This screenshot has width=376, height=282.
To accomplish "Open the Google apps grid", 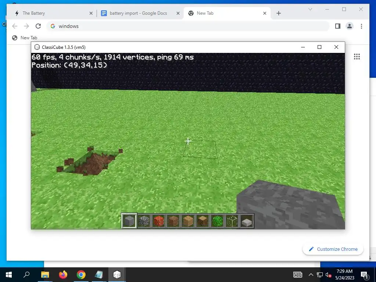I will coord(357,57).
